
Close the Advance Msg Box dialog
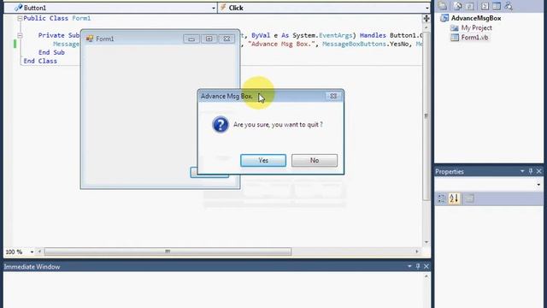(333, 96)
